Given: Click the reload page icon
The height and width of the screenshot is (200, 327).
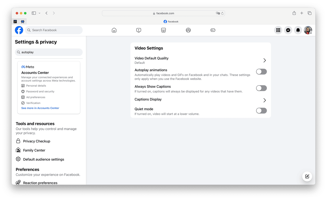Looking at the screenshot, I should coord(222,13).
